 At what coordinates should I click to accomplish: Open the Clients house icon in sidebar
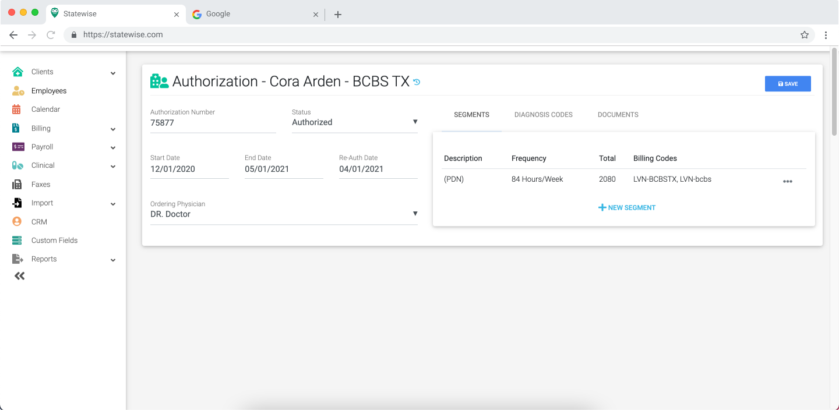(17, 72)
